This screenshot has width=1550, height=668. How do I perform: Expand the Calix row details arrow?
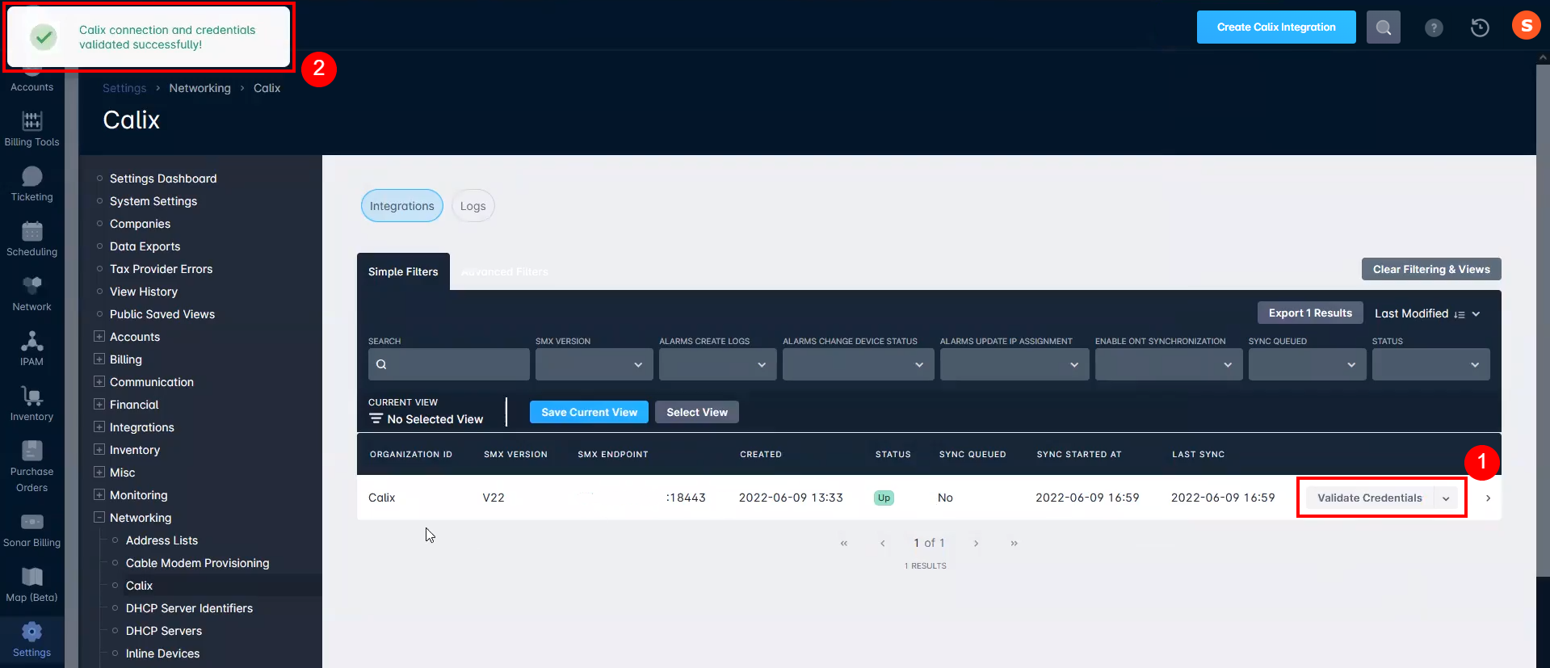[x=1488, y=498]
